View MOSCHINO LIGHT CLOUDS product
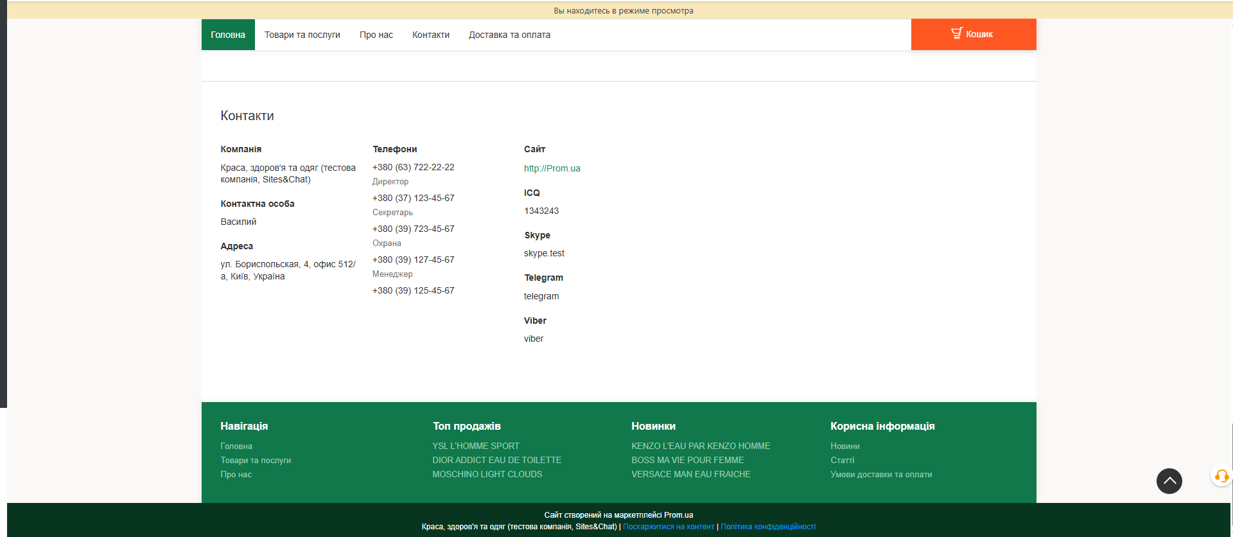 pos(487,474)
